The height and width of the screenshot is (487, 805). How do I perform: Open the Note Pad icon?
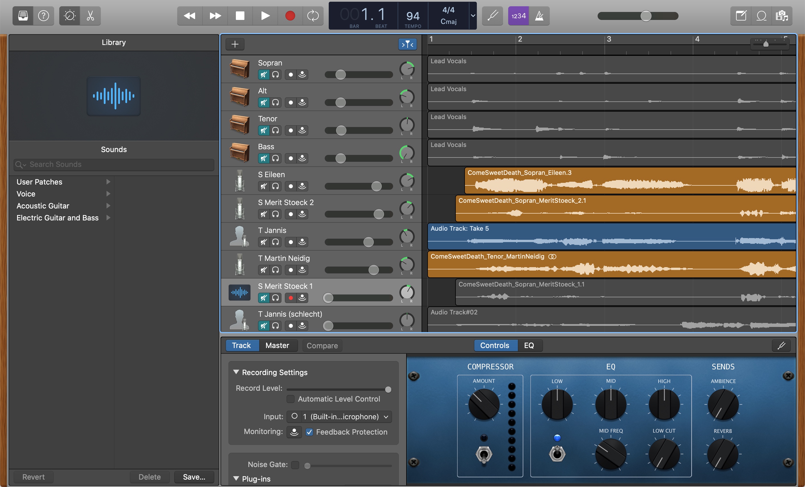741,16
